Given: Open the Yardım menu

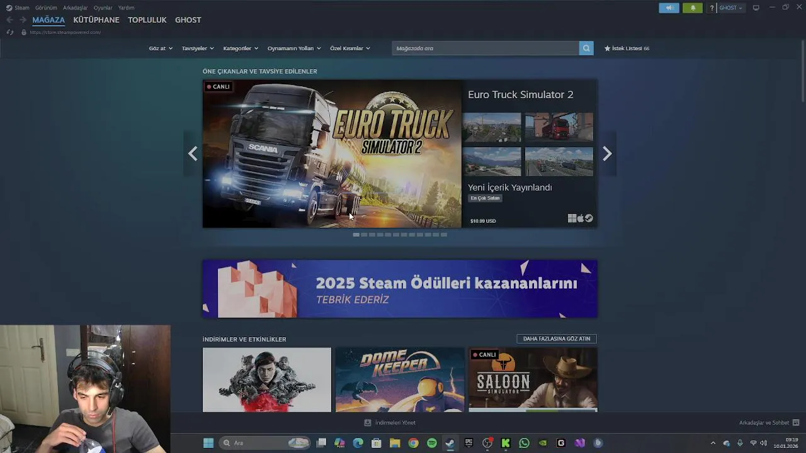Looking at the screenshot, I should point(126,8).
